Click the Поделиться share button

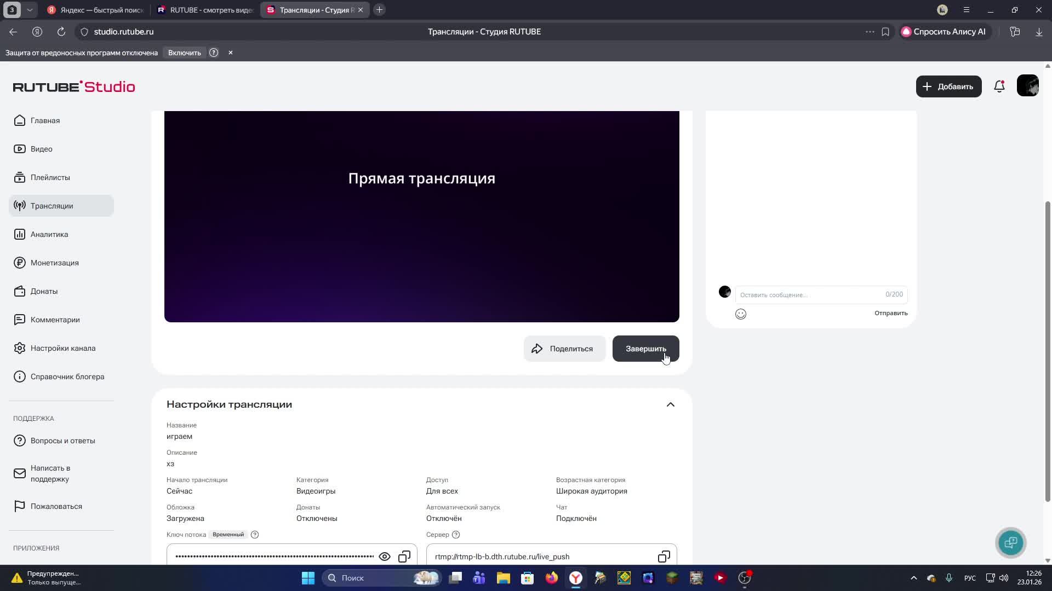(x=564, y=349)
